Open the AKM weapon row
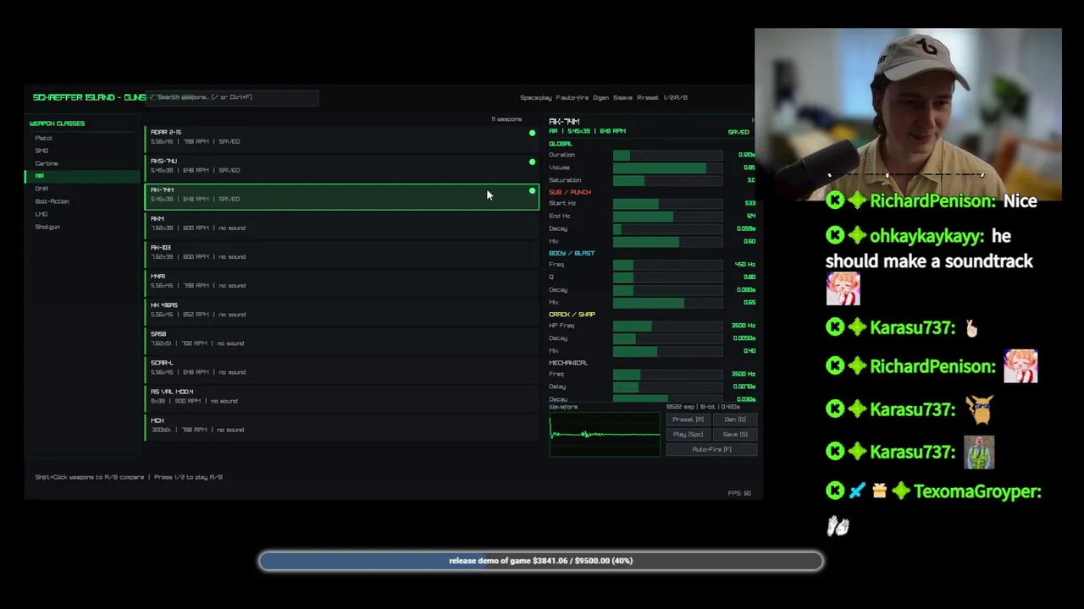Image resolution: width=1084 pixels, height=609 pixels. point(342,224)
